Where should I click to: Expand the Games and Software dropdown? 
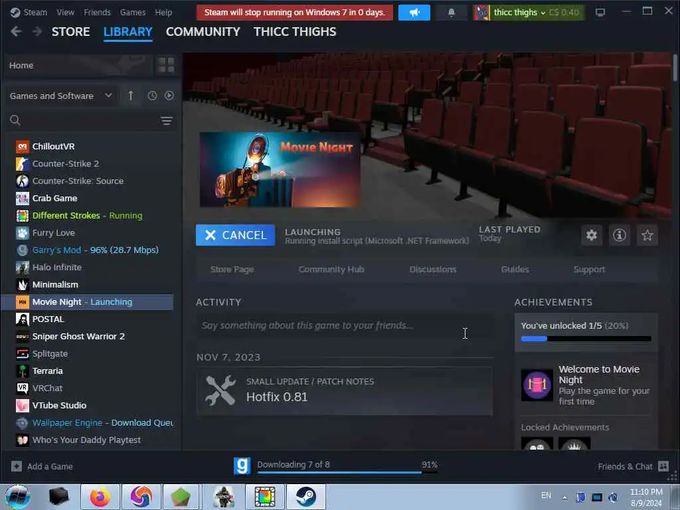(60, 96)
